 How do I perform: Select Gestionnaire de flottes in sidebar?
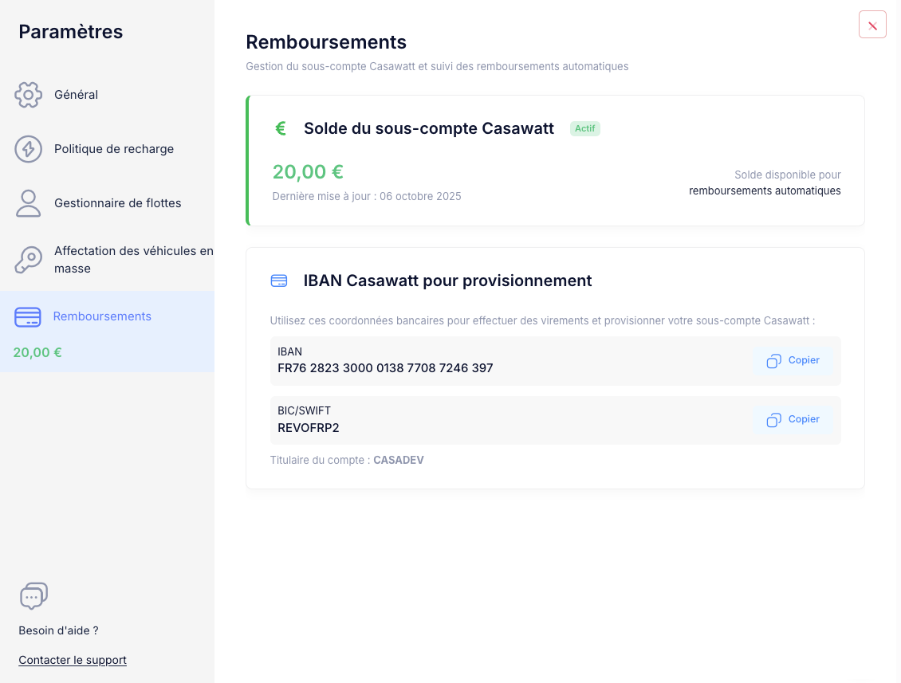point(117,203)
